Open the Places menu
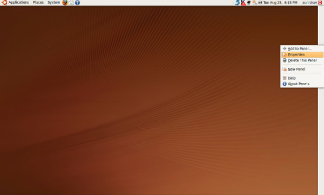Viewport: 324px width, 195px height. pos(38,3)
